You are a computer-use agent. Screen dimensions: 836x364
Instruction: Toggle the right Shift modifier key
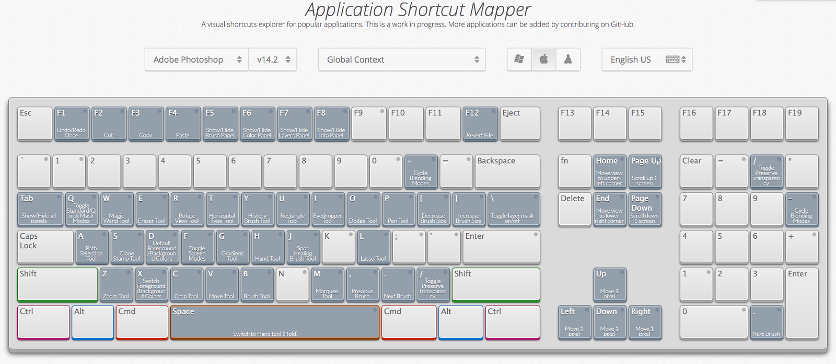[496, 285]
